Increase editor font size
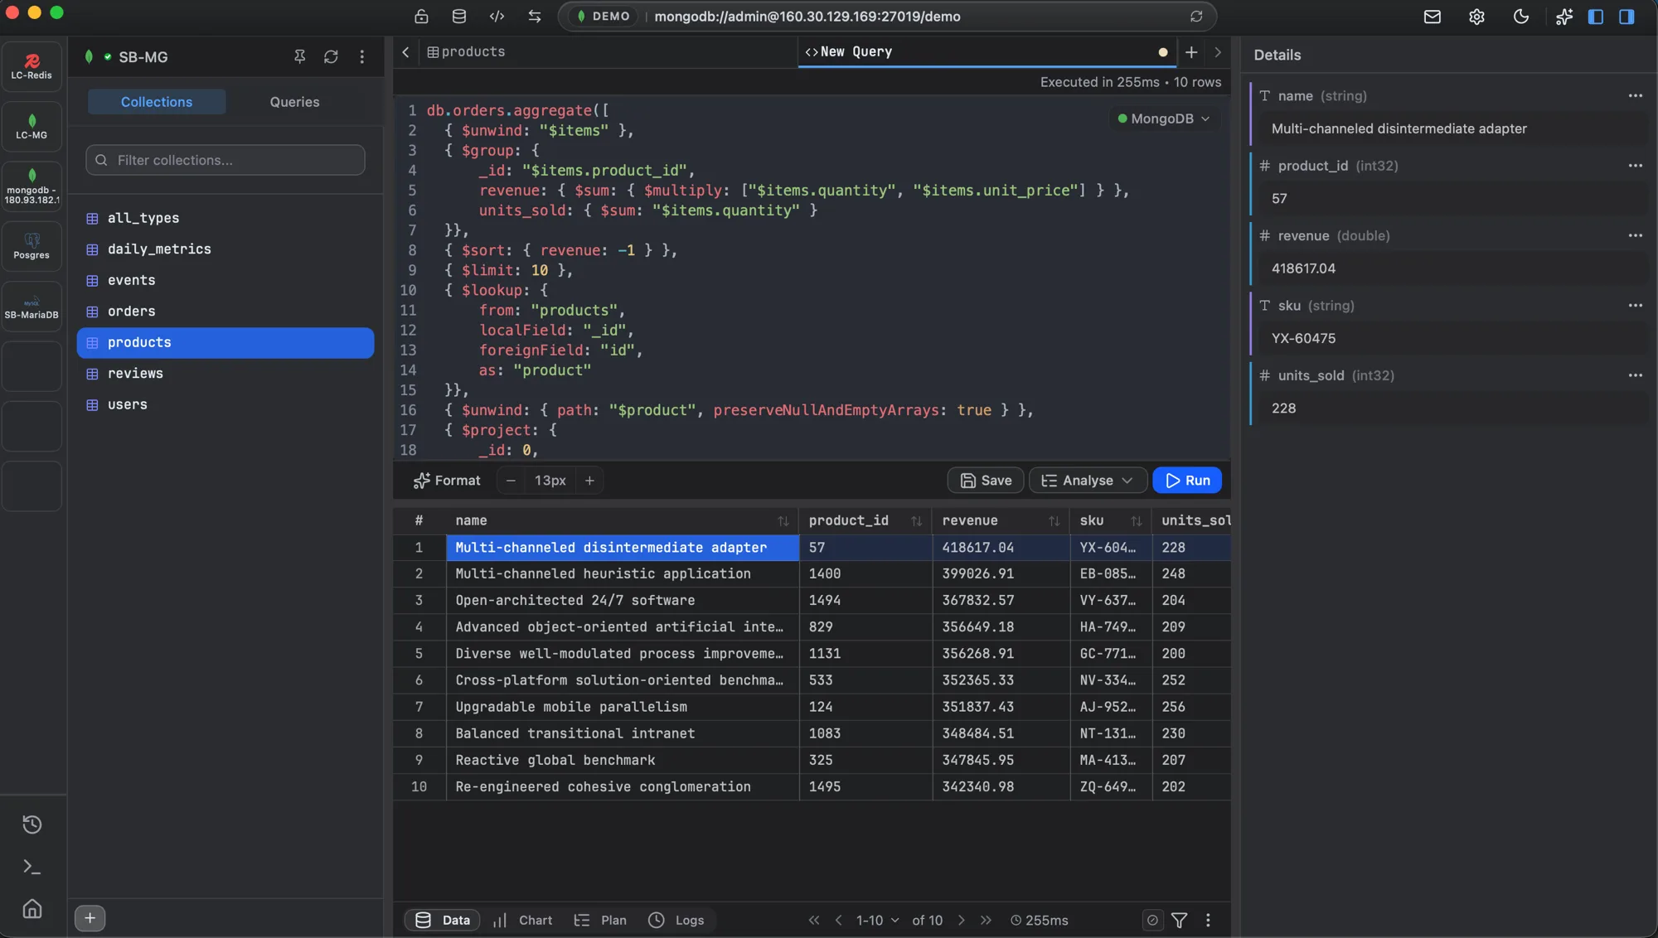 (x=589, y=480)
